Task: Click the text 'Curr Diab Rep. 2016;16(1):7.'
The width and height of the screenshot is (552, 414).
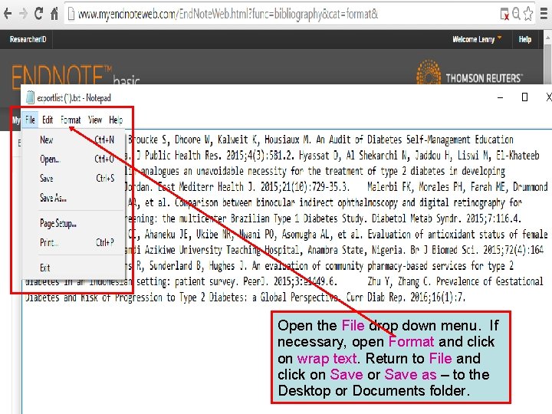Action: [406, 297]
